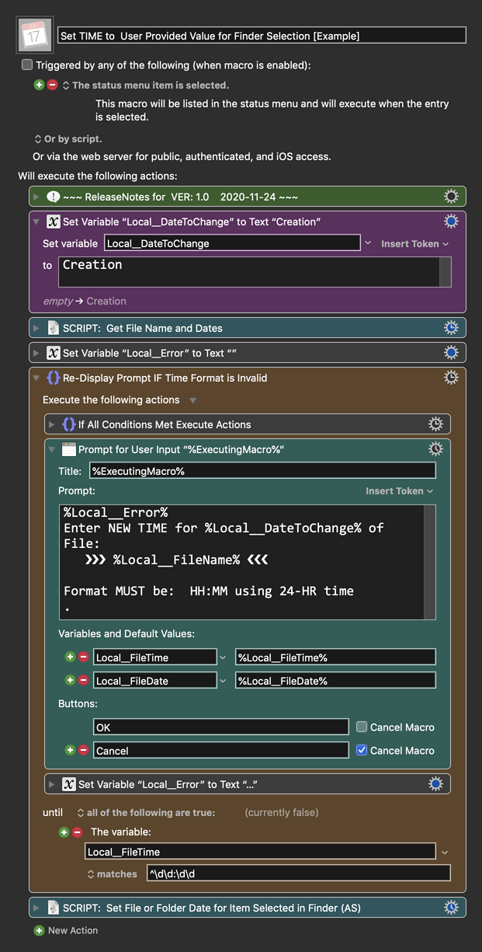
Task: Edit the macro name field
Action: tap(262, 36)
